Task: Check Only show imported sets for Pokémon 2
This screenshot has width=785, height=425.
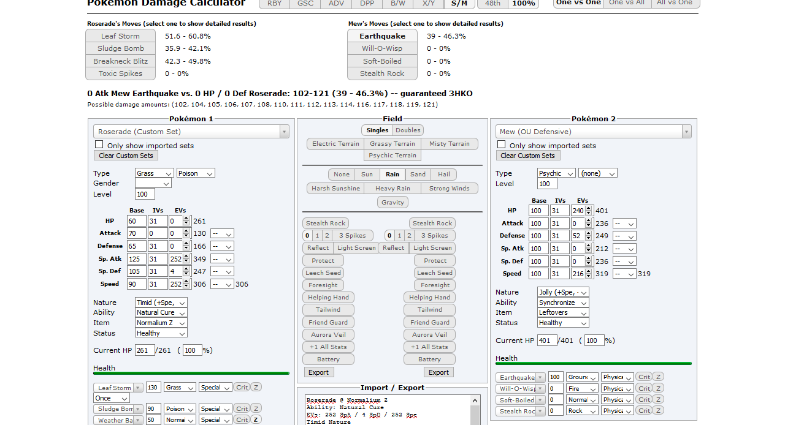Action: tap(502, 145)
